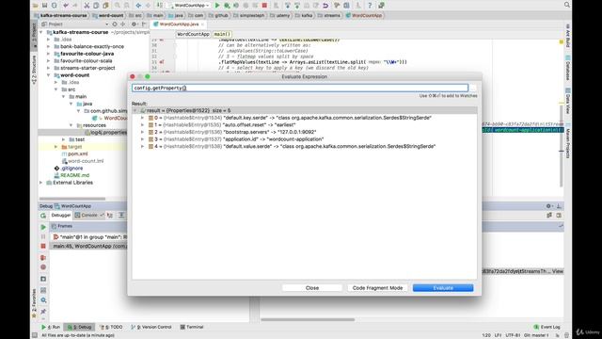Click the Search Everywhere magnifier at top right
Image resolution: width=602 pixels, height=339 pixels.
coord(567,5)
